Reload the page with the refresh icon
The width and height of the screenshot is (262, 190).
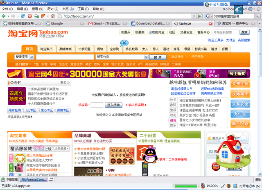[x=23, y=16]
